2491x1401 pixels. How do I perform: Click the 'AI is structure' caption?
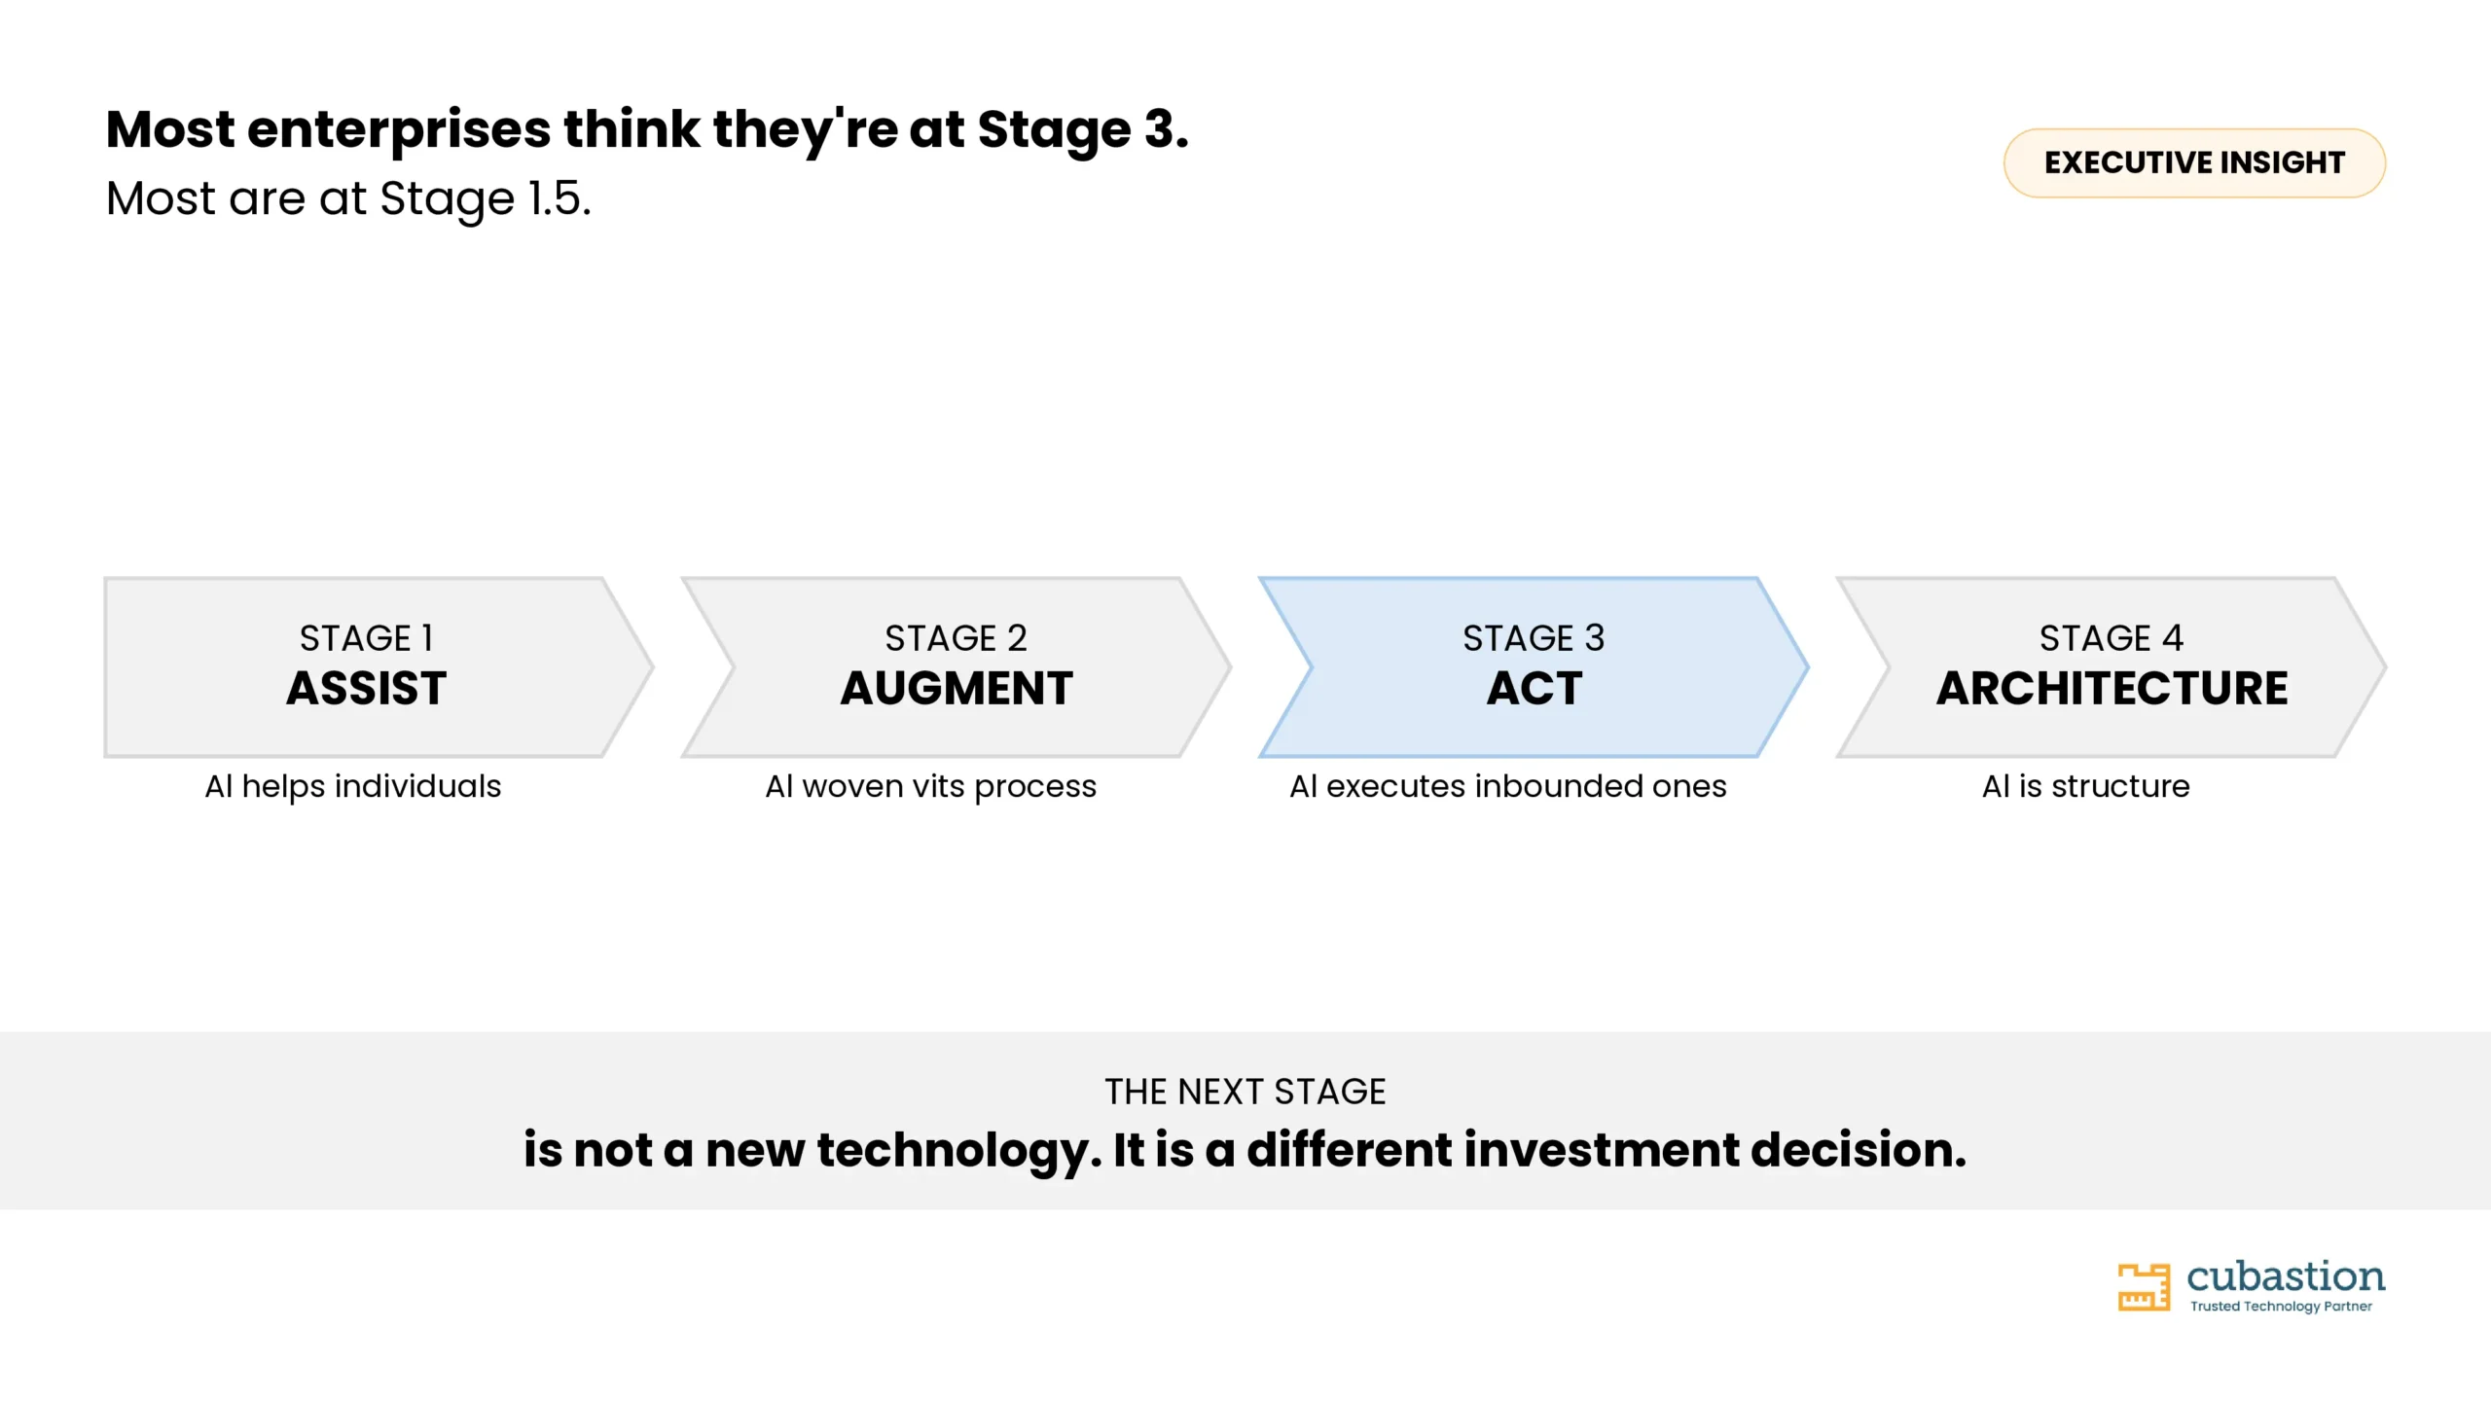[x=2086, y=786]
